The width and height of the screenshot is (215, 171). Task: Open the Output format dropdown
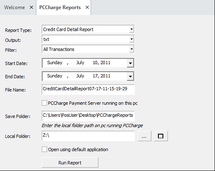131,39
